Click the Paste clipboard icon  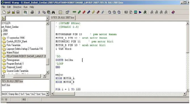pos(48,12)
